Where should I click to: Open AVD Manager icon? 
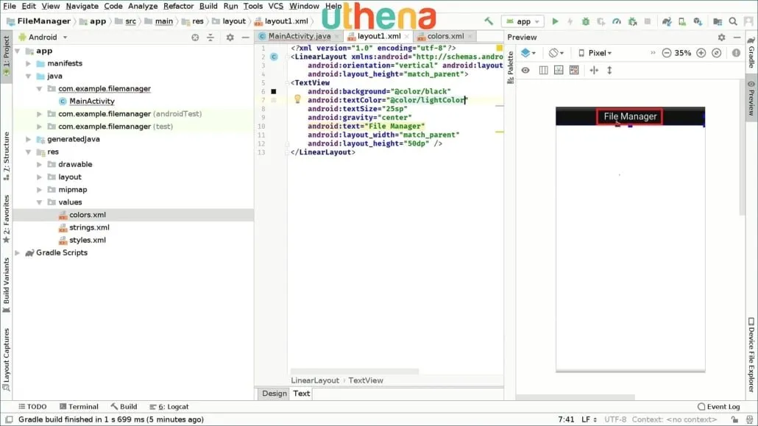(x=682, y=21)
